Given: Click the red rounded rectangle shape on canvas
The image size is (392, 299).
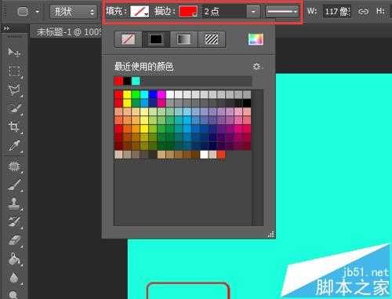Looking at the screenshot, I should [x=188, y=290].
